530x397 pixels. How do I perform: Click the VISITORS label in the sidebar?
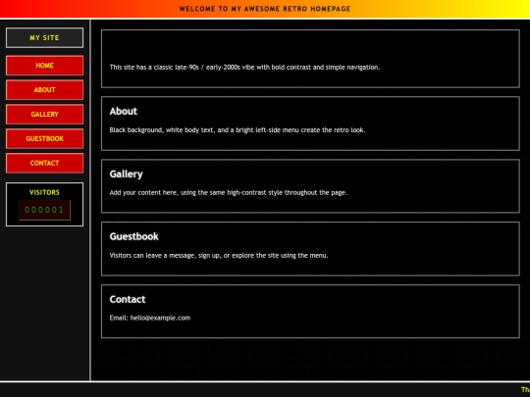click(x=44, y=192)
